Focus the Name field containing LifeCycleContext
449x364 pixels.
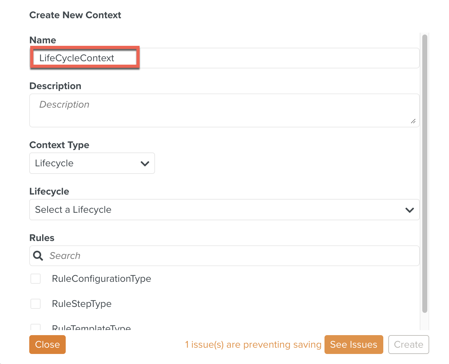point(224,58)
